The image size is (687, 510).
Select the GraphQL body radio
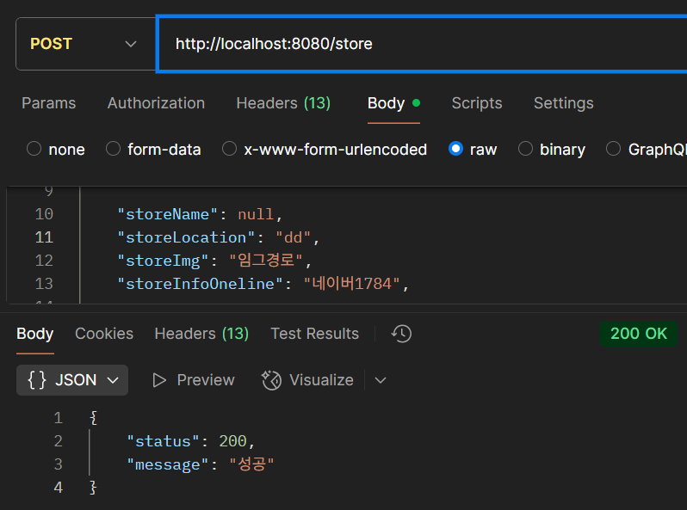pos(613,149)
